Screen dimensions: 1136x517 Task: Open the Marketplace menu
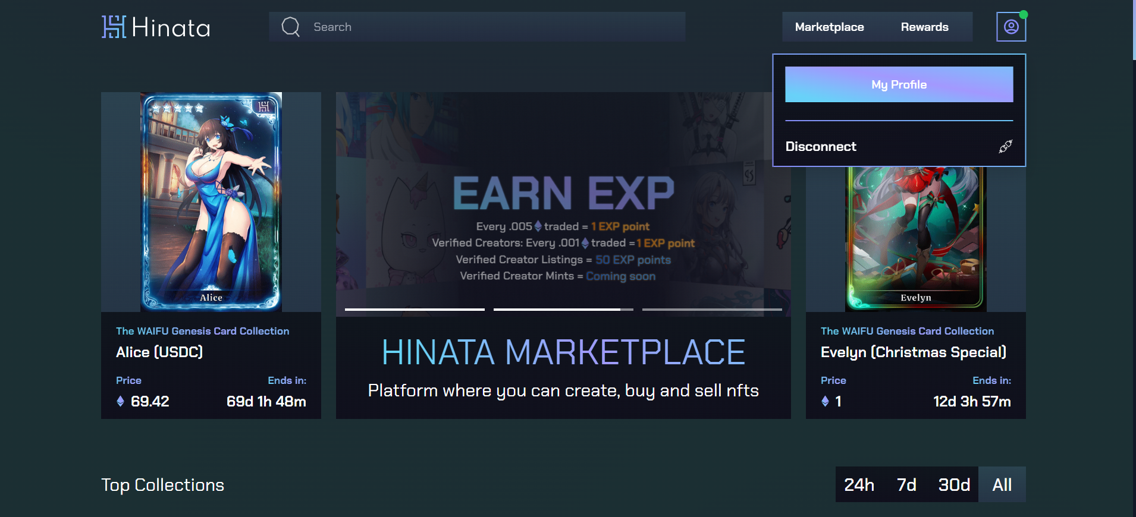pos(829,27)
